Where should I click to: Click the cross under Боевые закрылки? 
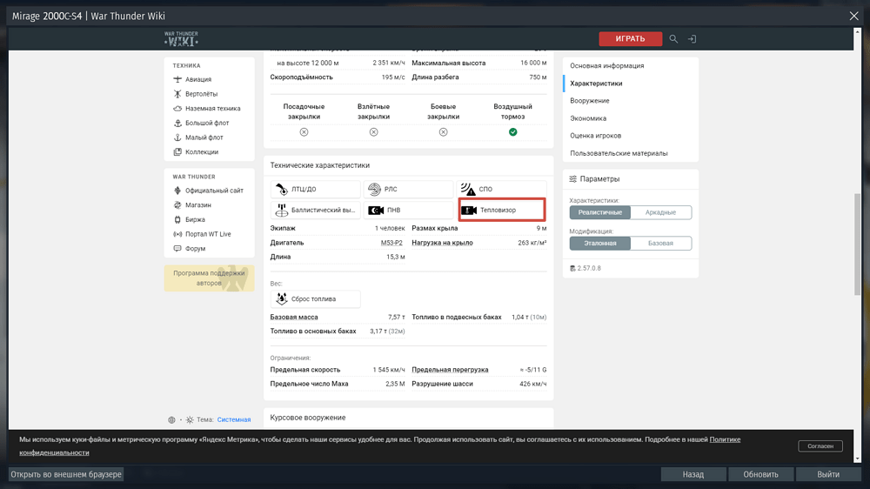pyautogui.click(x=444, y=132)
